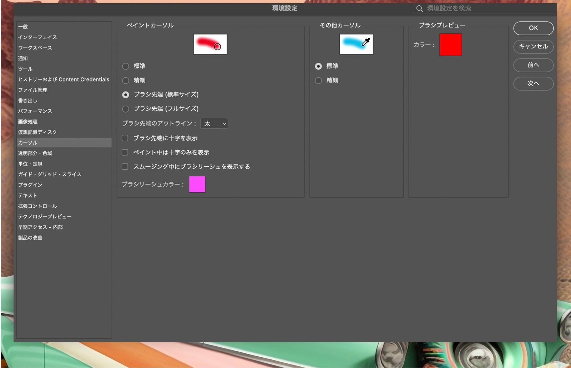Open the パフォーマンス preferences category
The height and width of the screenshot is (368, 571).
pyautogui.click(x=64, y=111)
